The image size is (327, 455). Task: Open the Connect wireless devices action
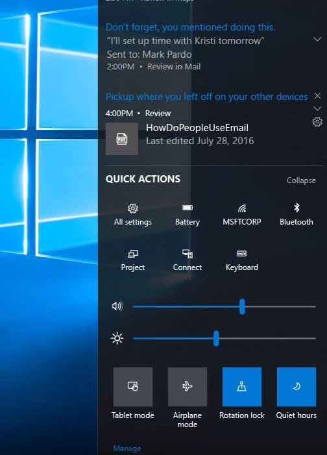tap(188, 260)
